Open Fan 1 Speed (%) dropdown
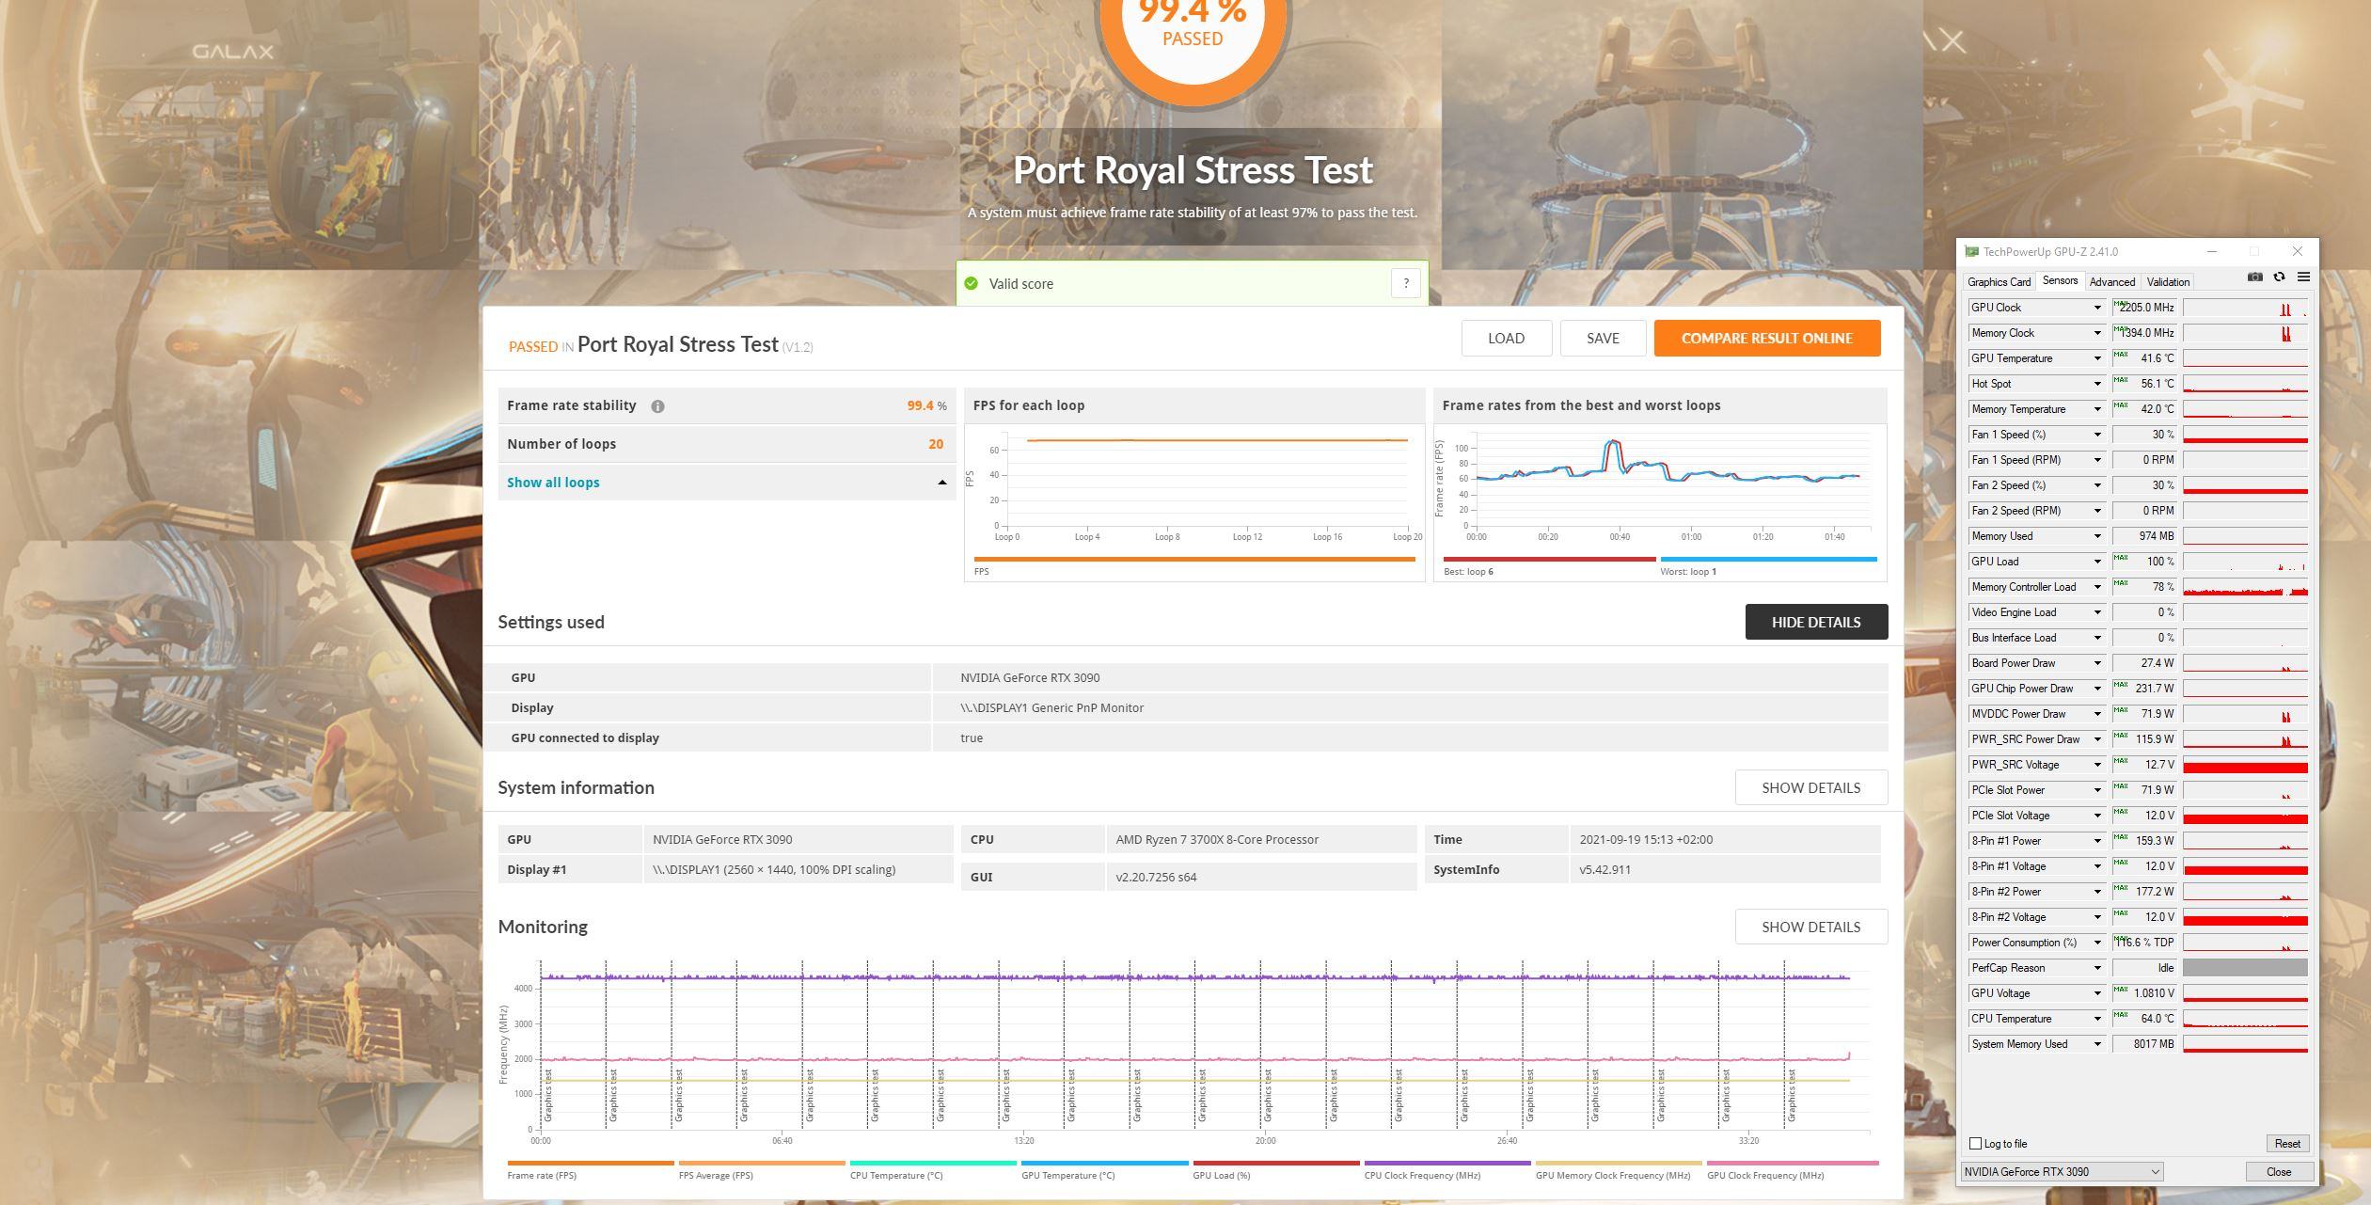2371x1205 pixels. click(x=2096, y=435)
